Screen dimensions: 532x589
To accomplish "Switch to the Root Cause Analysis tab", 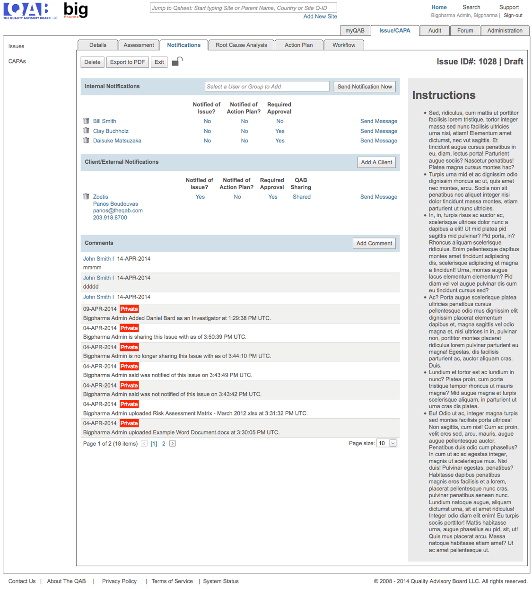I will point(241,45).
